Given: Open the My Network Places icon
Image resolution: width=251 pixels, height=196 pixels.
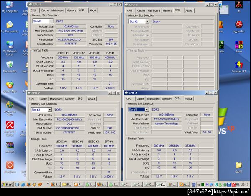Looking at the screenshot, I should click(9, 45).
